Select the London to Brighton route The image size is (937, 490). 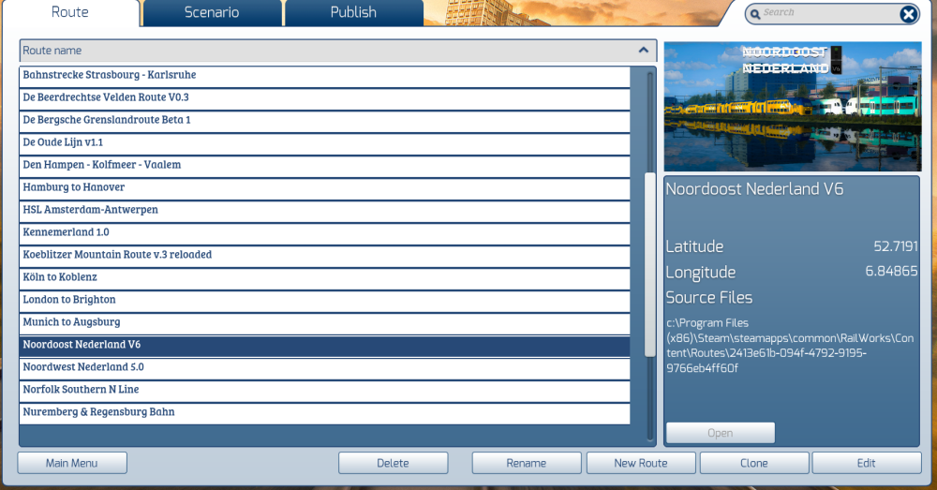pyautogui.click(x=324, y=300)
